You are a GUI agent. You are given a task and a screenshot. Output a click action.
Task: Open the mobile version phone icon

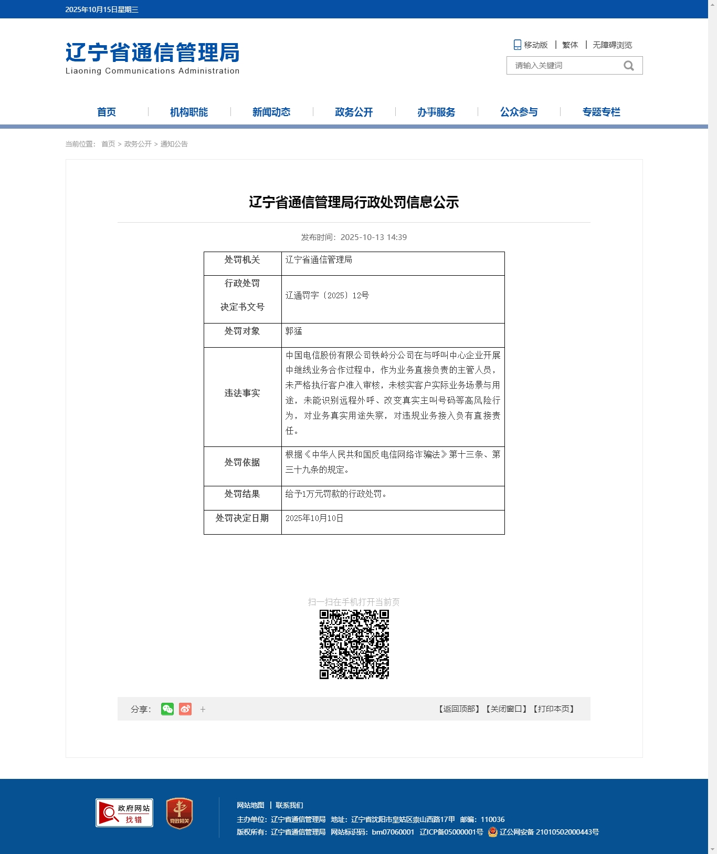pos(517,45)
